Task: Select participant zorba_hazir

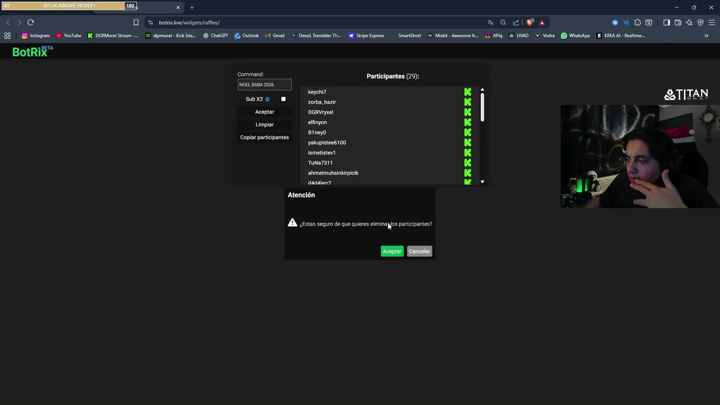Action: [x=322, y=102]
